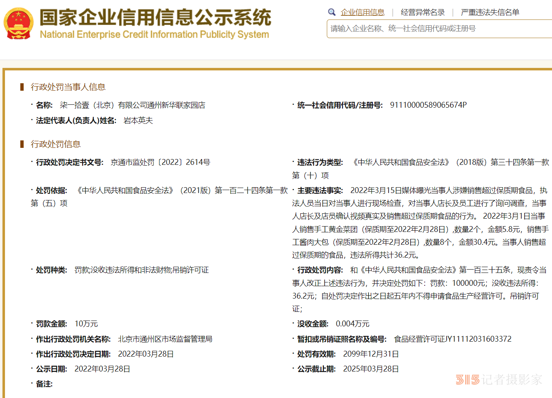This screenshot has width=552, height=398.
Task: Click the company name 柒一拾壹（北京）有限公司通州新华联家园店
Action: pyautogui.click(x=132, y=105)
